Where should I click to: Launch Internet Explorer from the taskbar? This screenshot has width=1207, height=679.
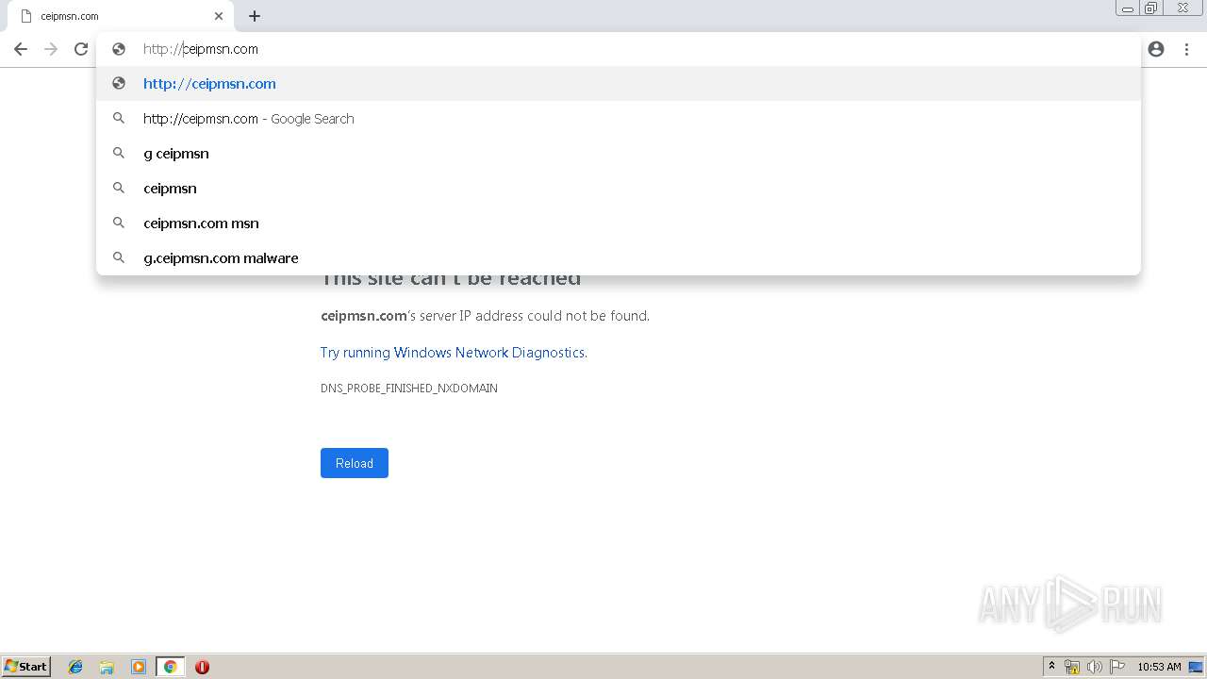[x=75, y=667]
